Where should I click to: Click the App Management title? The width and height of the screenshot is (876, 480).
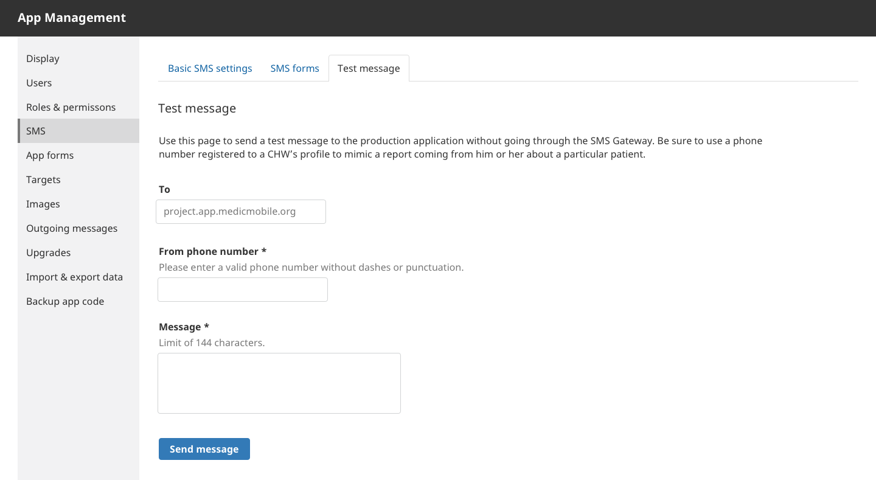[x=72, y=18]
